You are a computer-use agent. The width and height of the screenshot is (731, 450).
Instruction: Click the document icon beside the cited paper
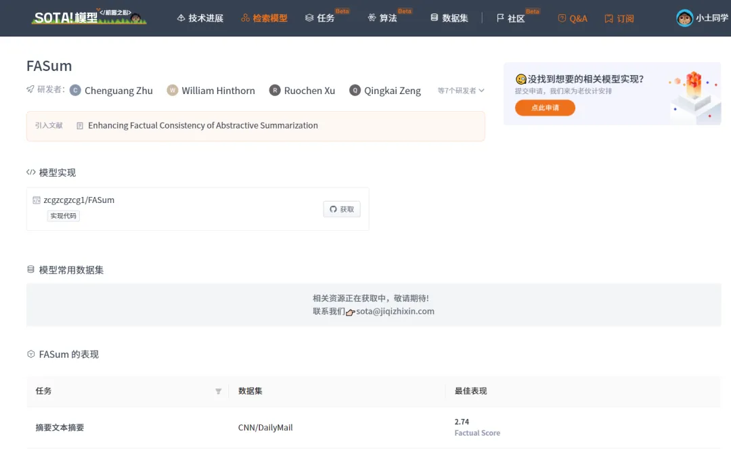[80, 125]
